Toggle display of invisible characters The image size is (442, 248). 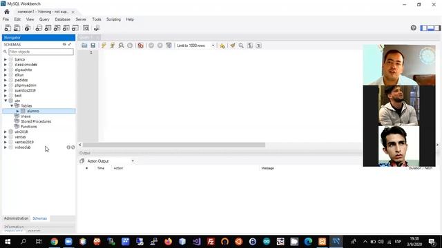250,45
